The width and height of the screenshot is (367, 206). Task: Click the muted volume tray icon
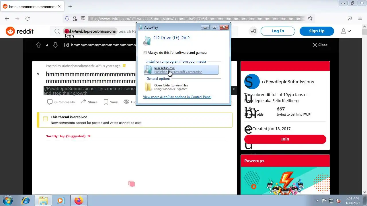click(338, 201)
